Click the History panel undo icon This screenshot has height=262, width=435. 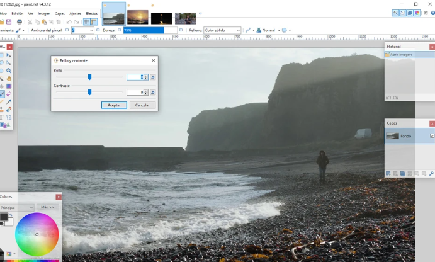(388, 98)
